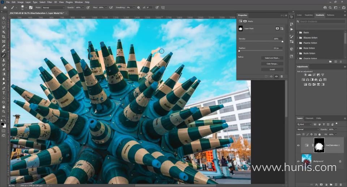Select the Eyedropper tool
Image resolution: width=347 pixels, height=187 pixels.
4,46
